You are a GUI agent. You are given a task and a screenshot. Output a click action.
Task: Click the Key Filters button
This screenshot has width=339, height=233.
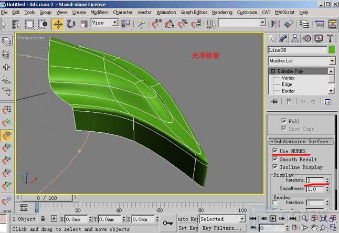coord(222,228)
